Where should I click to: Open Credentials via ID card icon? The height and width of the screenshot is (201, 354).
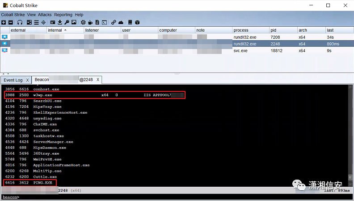(53, 22)
